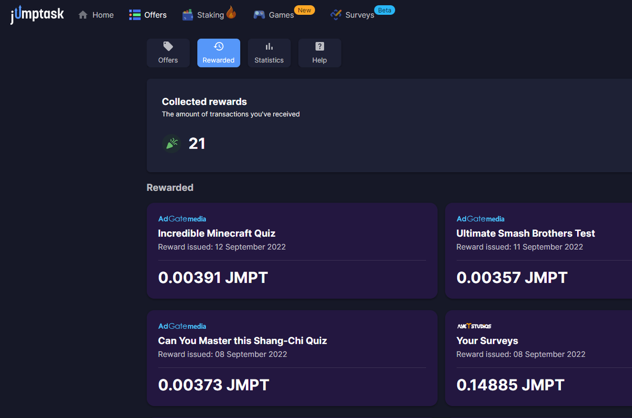Click the 0.00391 JMPT amount
632x418 pixels.
click(x=213, y=277)
